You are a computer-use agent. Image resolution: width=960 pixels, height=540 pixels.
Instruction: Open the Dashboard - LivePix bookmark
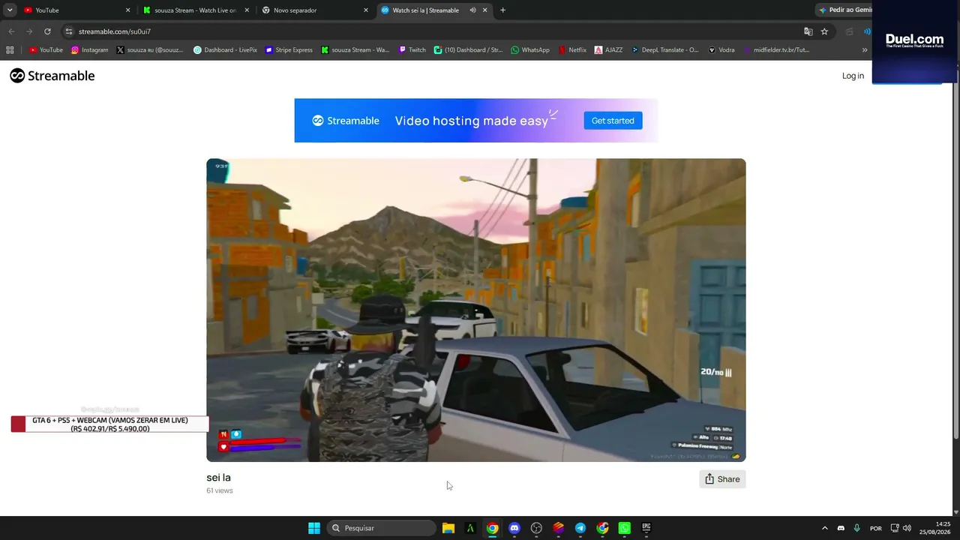(225, 50)
